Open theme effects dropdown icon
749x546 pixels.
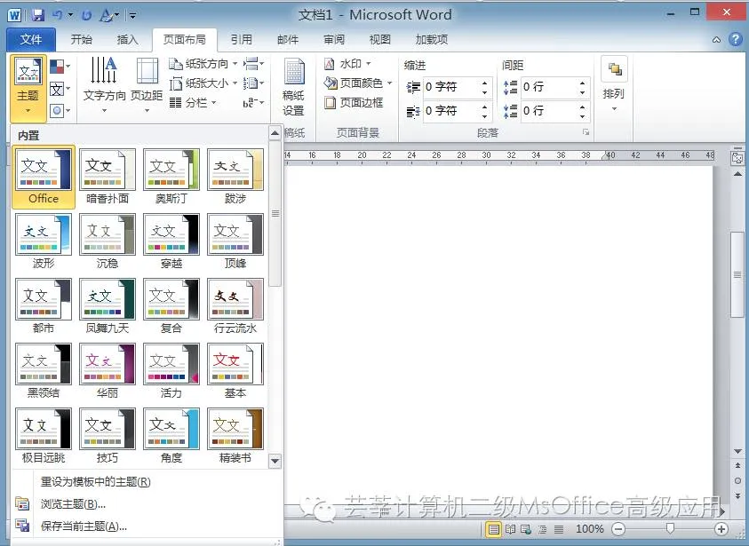[x=60, y=111]
